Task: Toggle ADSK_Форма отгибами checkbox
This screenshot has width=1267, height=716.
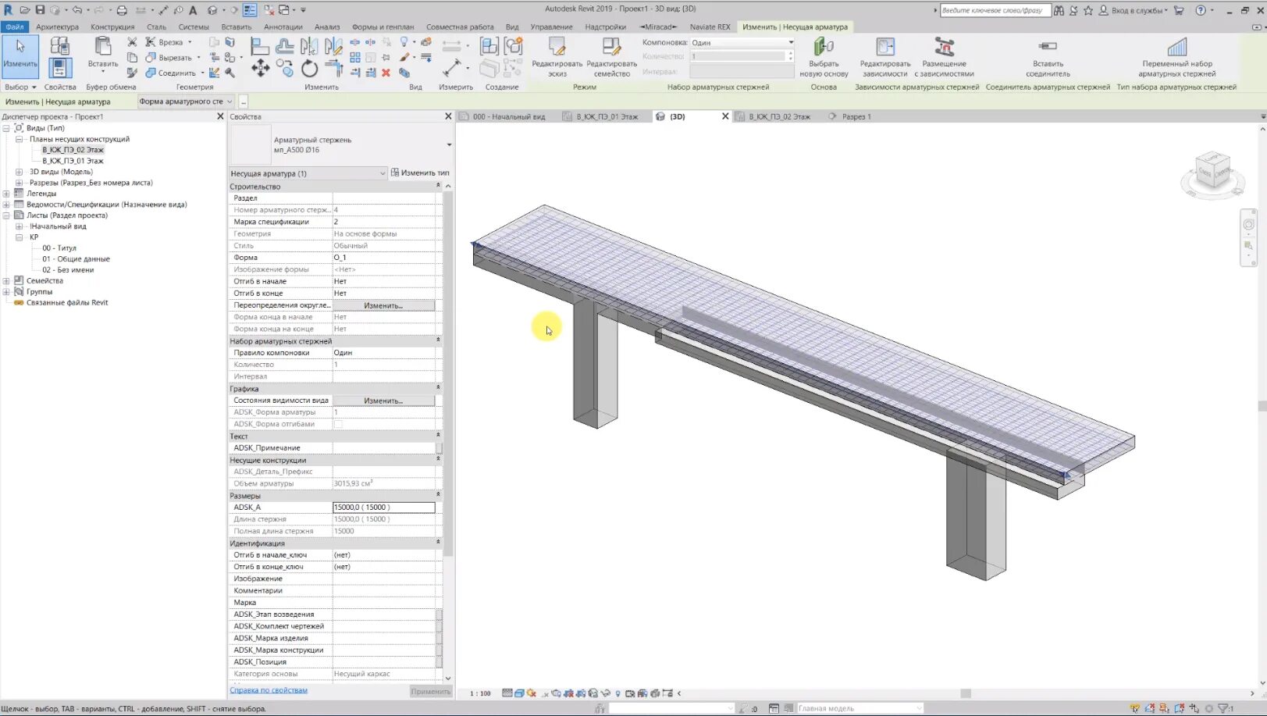Action: 338,424
